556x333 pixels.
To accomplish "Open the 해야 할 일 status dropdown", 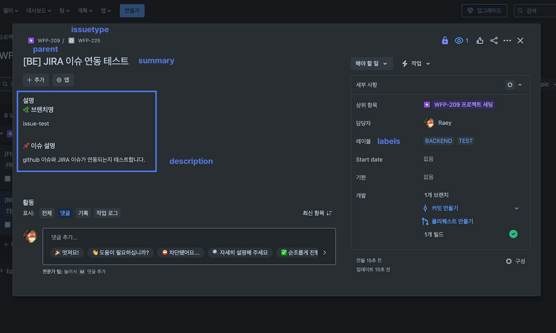I will [372, 64].
